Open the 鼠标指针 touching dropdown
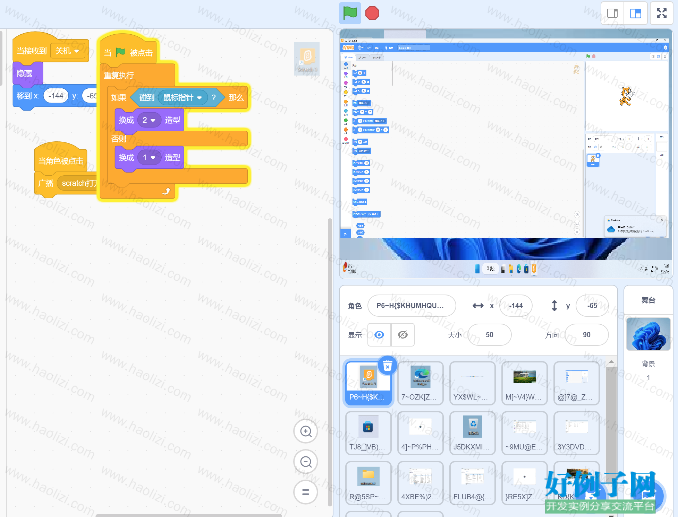Image resolution: width=678 pixels, height=517 pixels. [183, 98]
